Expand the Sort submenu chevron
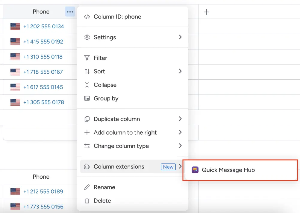The image size is (300, 213). point(180,71)
